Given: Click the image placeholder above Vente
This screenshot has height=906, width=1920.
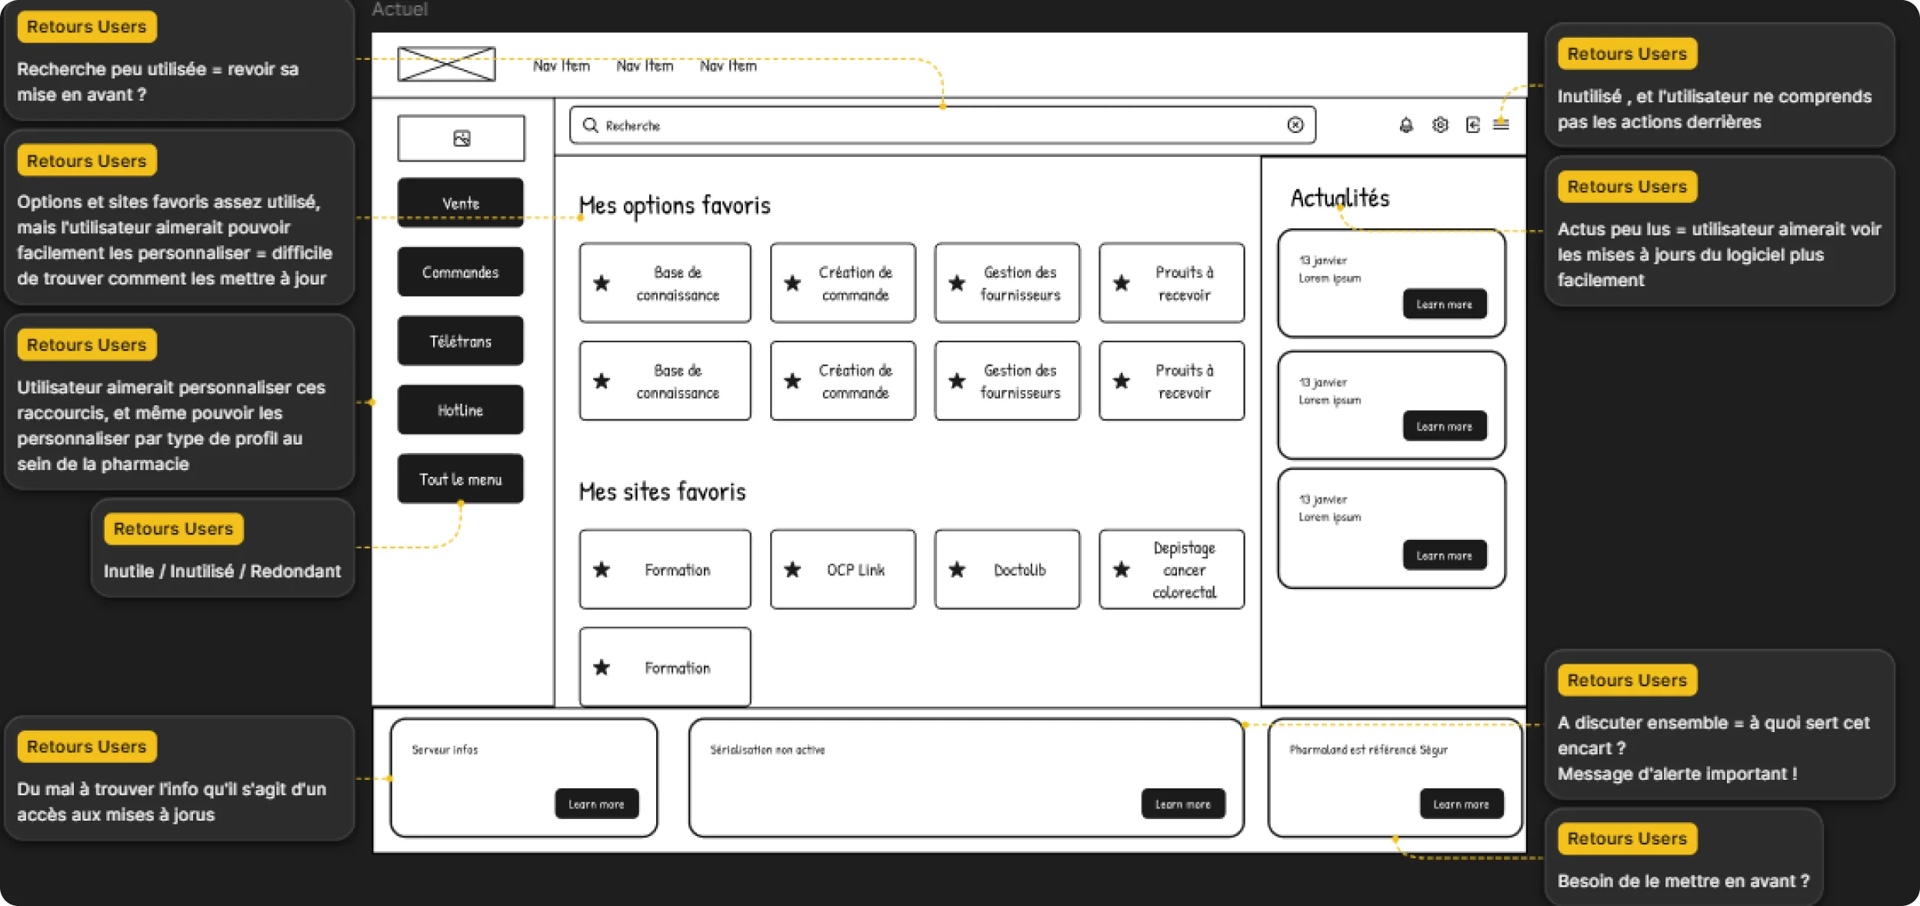Looking at the screenshot, I should tap(461, 138).
